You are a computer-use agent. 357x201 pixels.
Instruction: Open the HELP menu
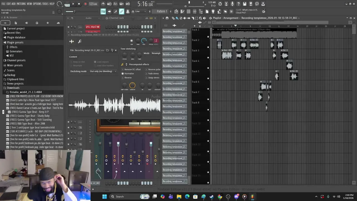coord(52,4)
